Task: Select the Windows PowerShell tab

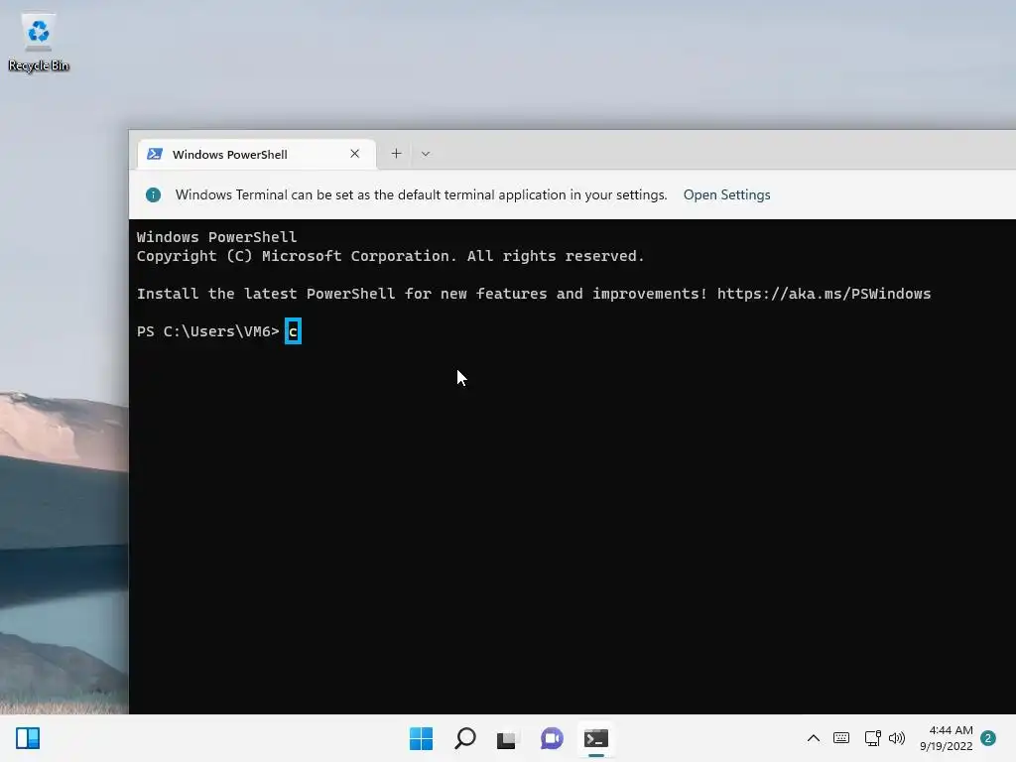Action: point(257,154)
